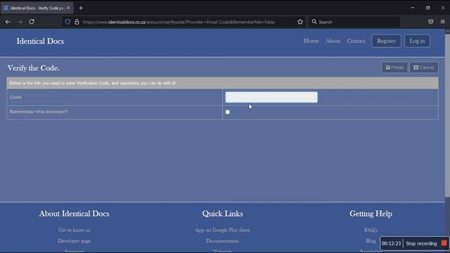Click the browser Search box
Image resolution: width=450 pixels, height=253 pixels.
354,22
